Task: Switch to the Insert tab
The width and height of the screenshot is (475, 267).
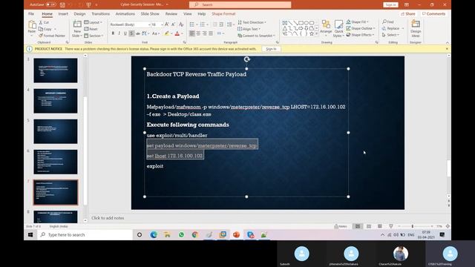Action: pos(63,14)
